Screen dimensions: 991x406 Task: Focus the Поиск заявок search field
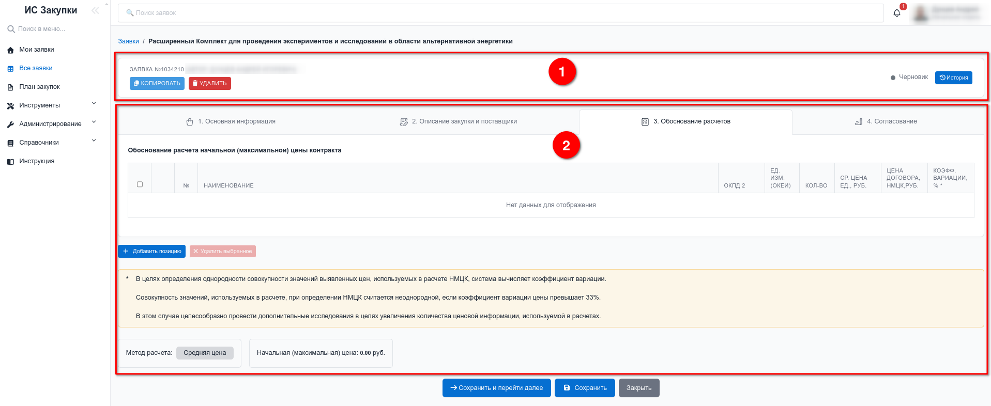pos(501,13)
